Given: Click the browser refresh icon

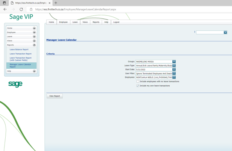Looking at the screenshot, I should point(21,9).
